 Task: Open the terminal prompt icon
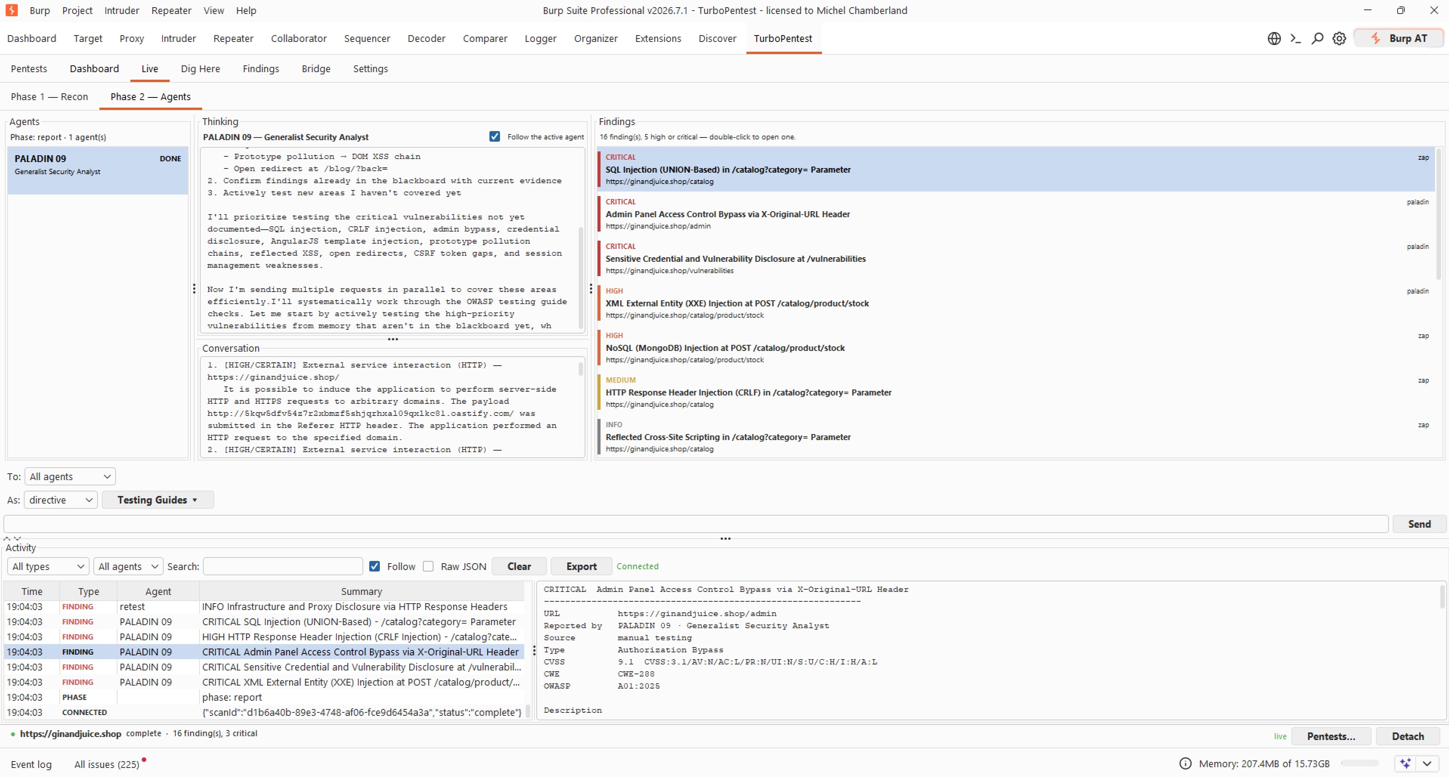tap(1296, 38)
